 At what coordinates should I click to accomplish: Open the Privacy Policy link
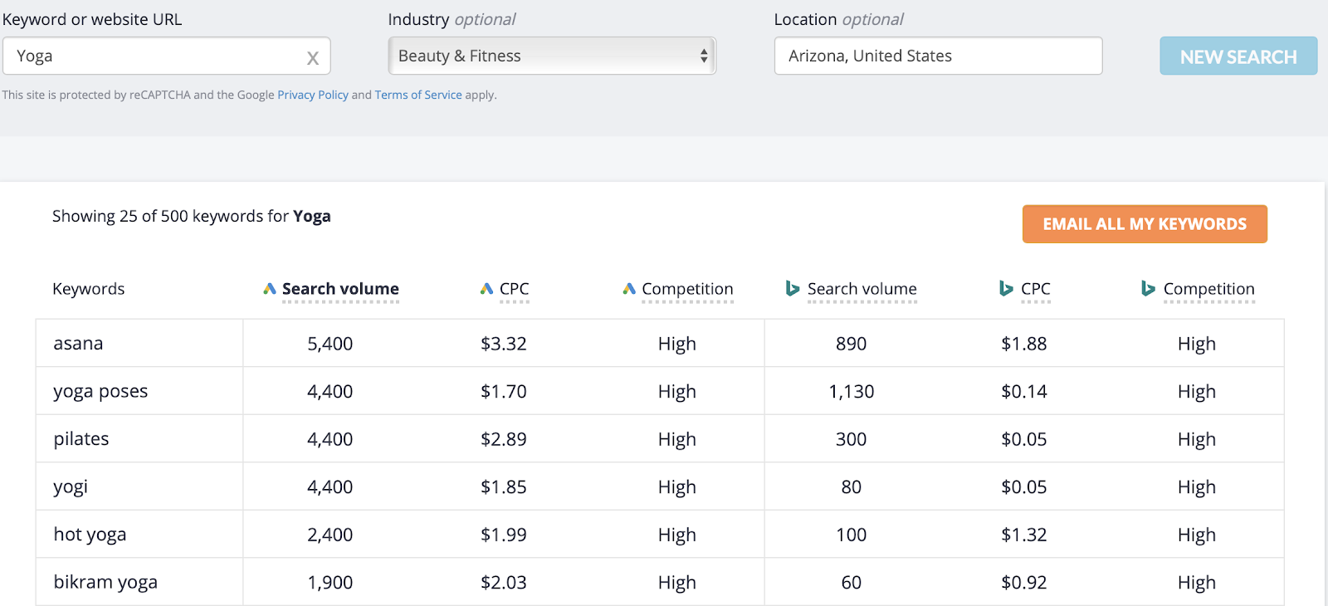pyautogui.click(x=313, y=95)
